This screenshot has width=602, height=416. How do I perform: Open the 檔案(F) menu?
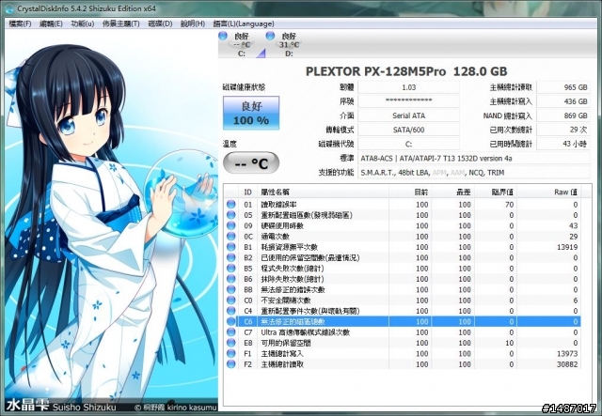pyautogui.click(x=20, y=23)
